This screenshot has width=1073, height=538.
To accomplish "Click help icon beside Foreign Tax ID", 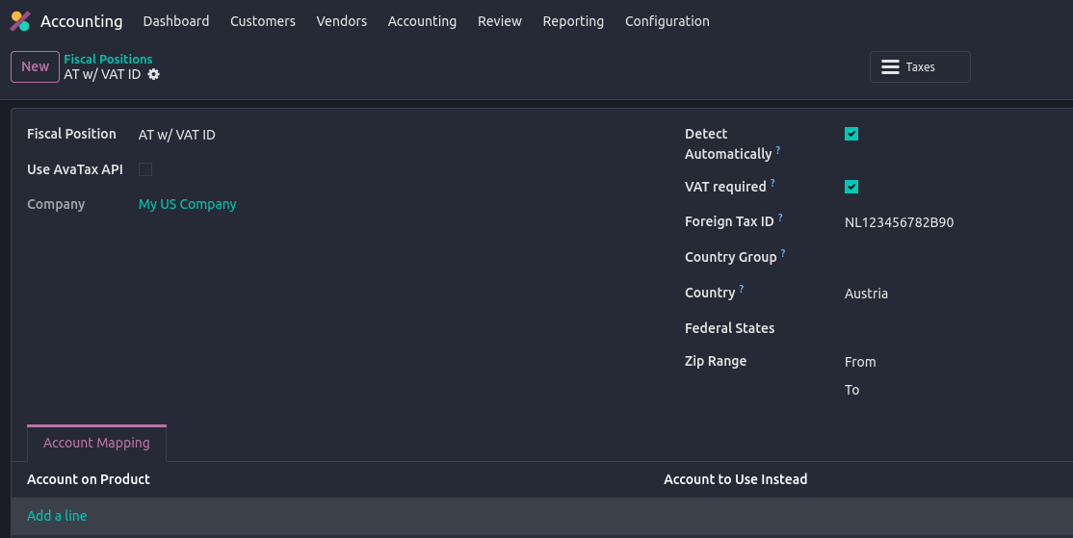I will (x=780, y=218).
